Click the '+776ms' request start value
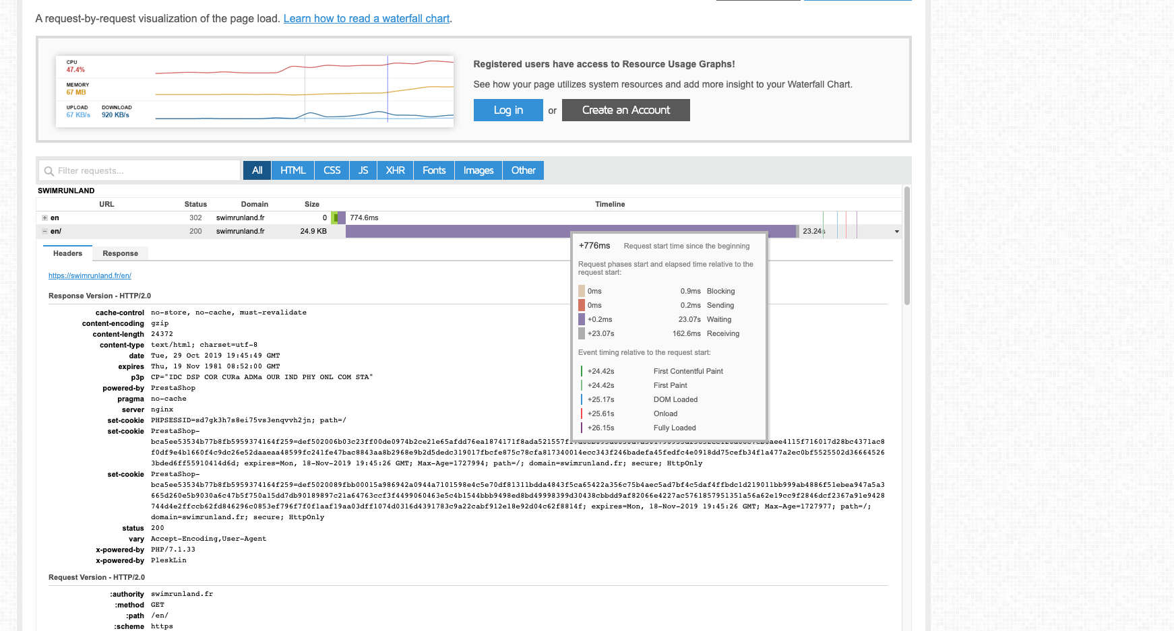 [x=594, y=246]
